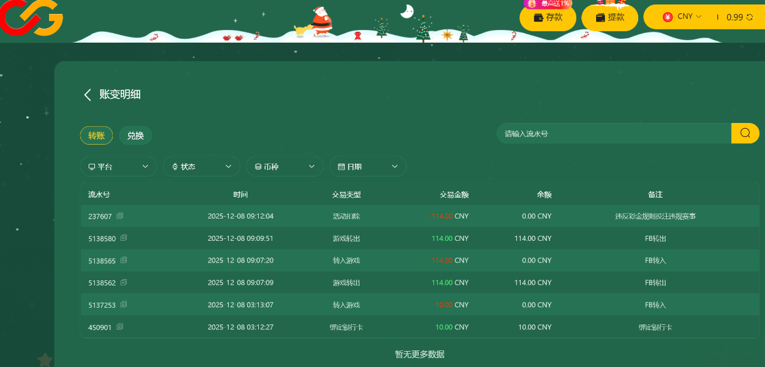Copy serial number 237607 using its copy icon
Screen dimensions: 765x367
[x=120, y=216]
